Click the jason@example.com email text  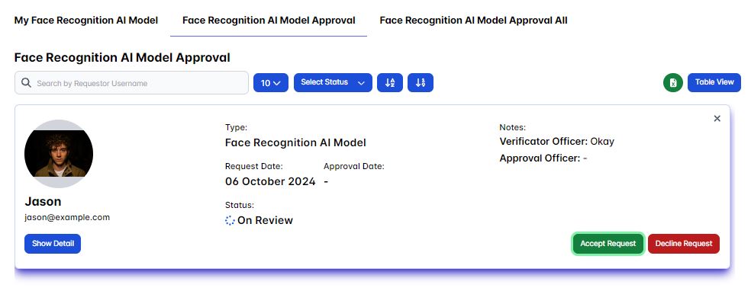(67, 217)
